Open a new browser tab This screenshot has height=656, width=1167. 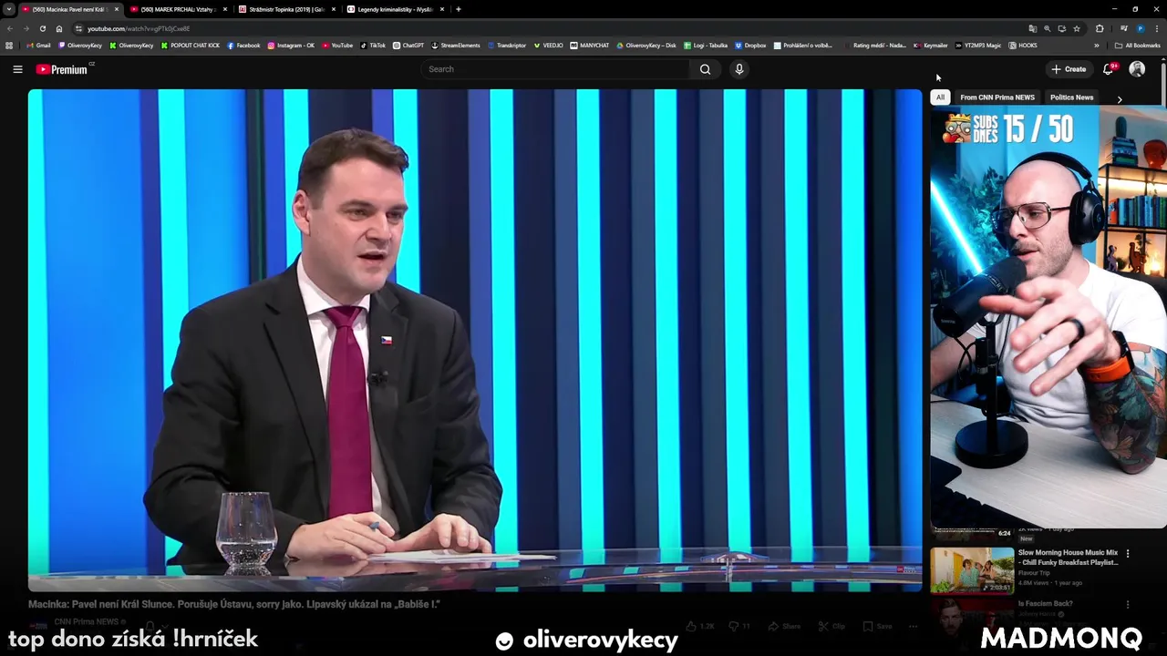[x=459, y=9]
